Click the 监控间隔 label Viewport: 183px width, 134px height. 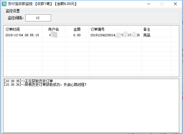coord(16,18)
